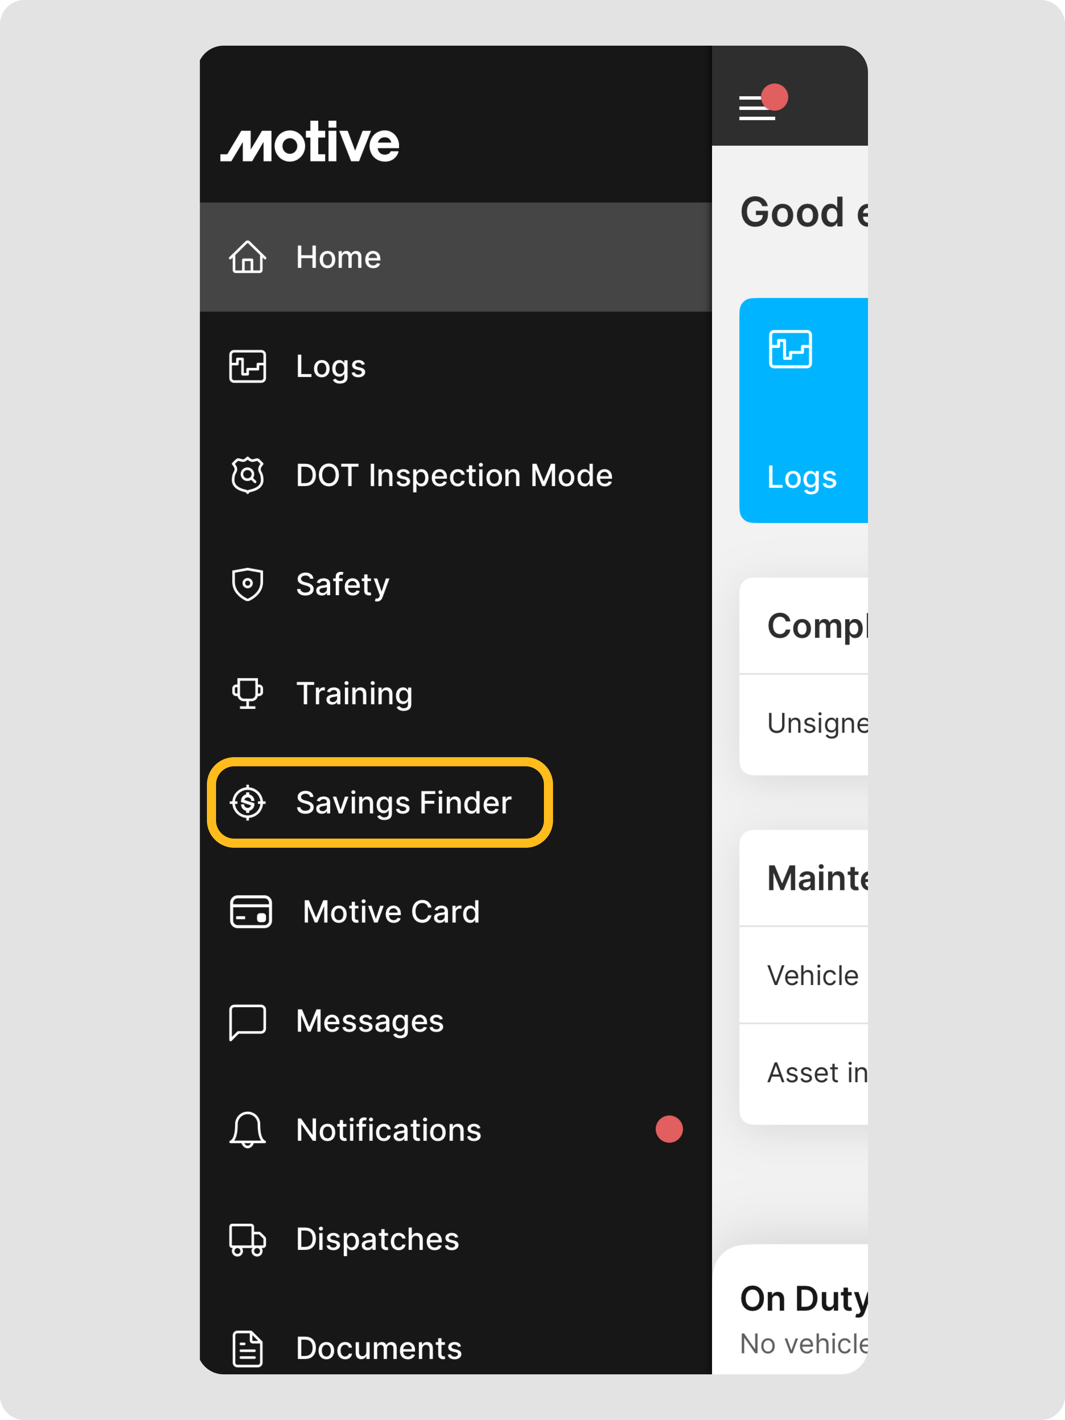Open the Savings Finder menu item
Screen dimensions: 1065x1420
380,802
